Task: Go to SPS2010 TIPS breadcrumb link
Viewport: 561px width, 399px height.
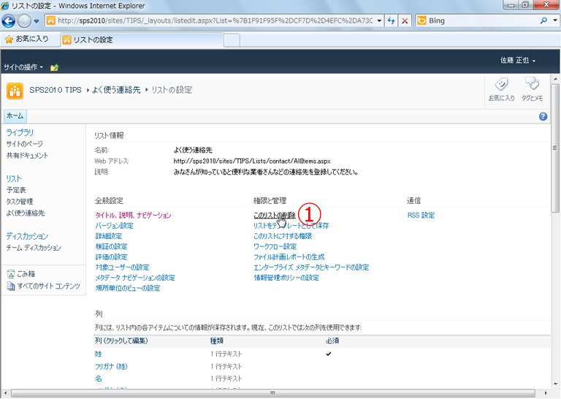Action: 56,90
